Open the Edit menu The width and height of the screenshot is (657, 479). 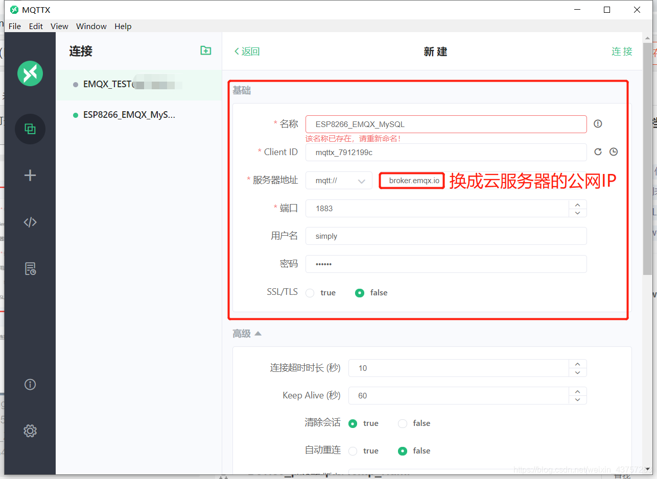(x=36, y=26)
